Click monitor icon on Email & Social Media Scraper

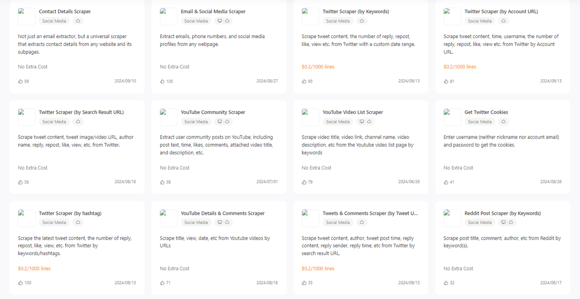tap(220, 21)
